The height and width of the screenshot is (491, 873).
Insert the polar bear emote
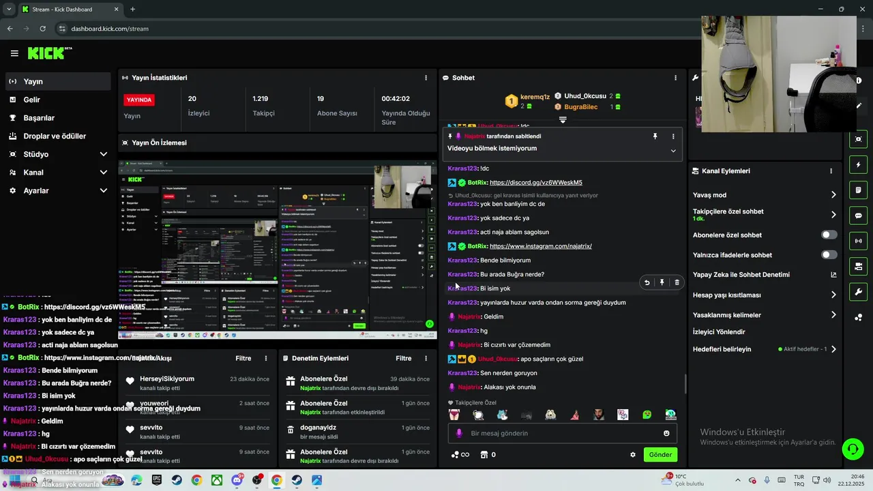[550, 415]
